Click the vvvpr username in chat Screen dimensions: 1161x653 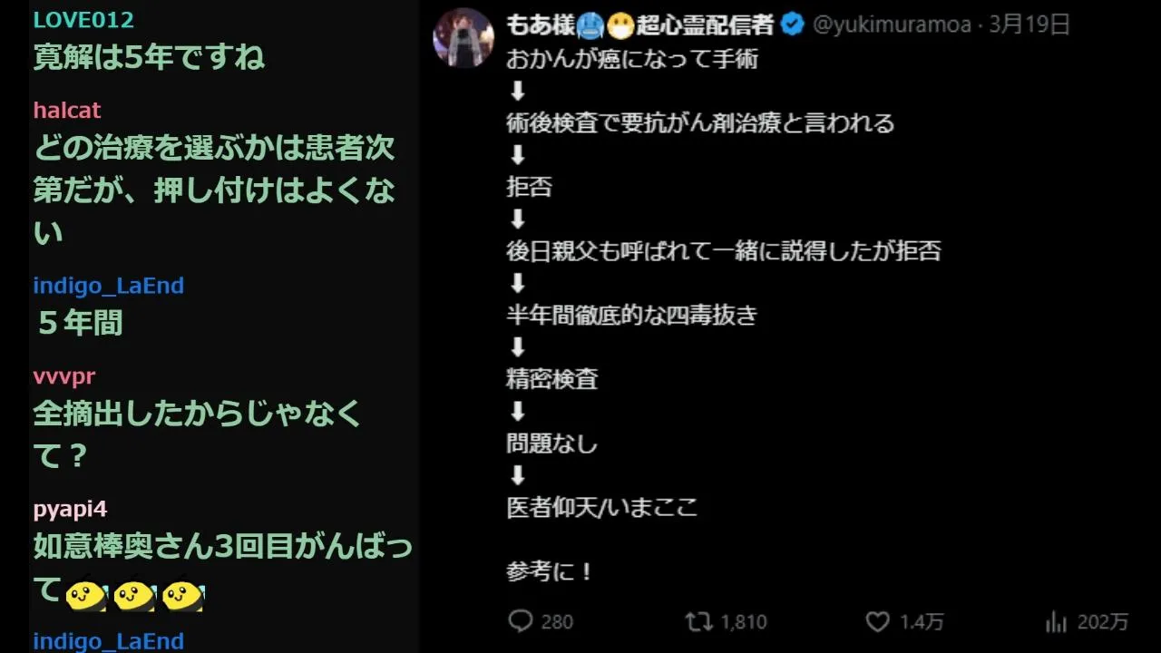point(63,376)
